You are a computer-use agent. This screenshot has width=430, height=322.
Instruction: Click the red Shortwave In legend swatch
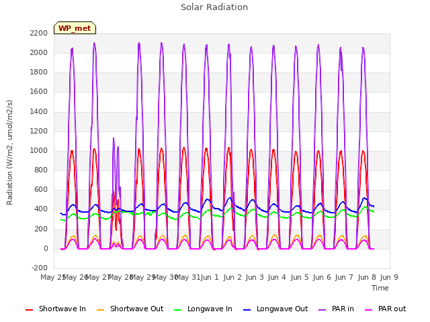[x=29, y=310]
